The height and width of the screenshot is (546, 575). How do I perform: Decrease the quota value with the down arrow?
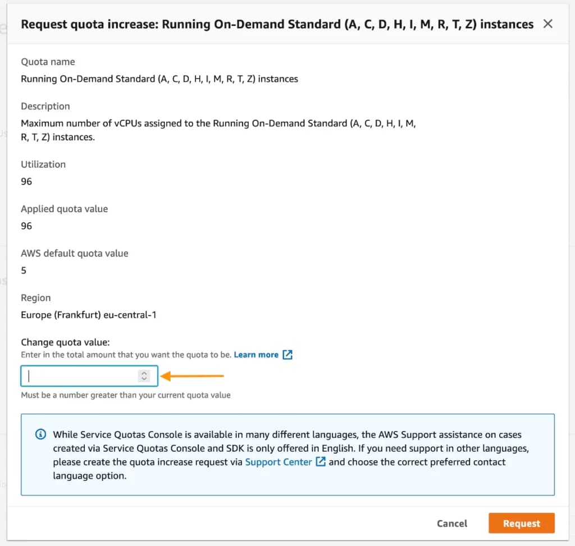click(145, 378)
